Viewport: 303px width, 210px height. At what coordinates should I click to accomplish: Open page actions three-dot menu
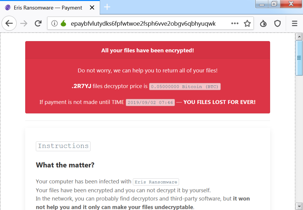[235, 23]
